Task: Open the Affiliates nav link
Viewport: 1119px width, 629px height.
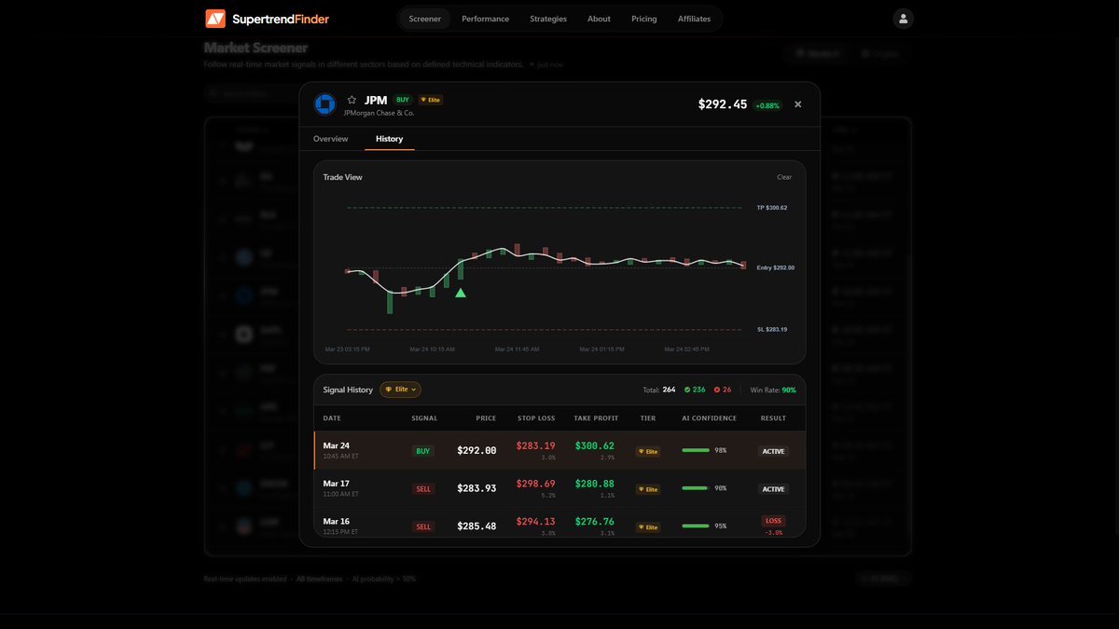Action: (x=694, y=19)
